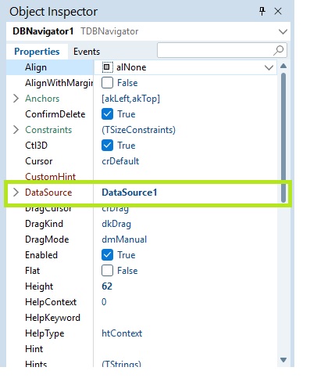Select the DragKind property name
This screenshot has height=378, width=310.
point(44,224)
